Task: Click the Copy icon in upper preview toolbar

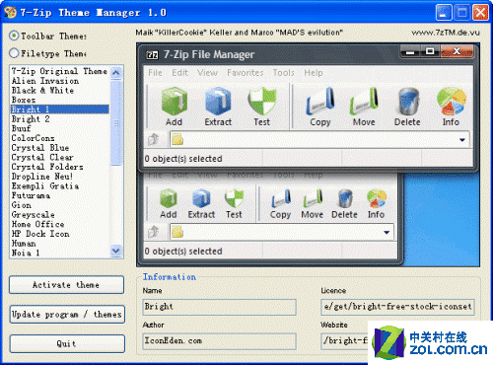Action: (320, 101)
